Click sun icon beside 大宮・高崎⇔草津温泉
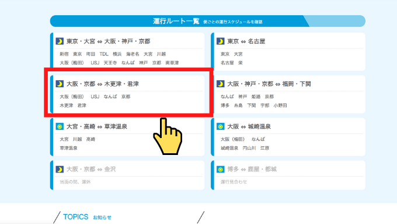 click(x=60, y=126)
